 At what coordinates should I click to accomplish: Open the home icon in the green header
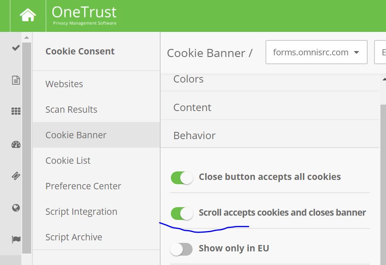28,14
